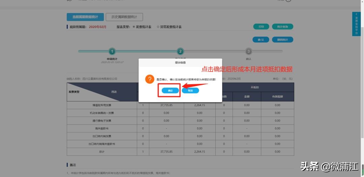
Task: Click the orange question mark icon
Action: click(x=150, y=79)
